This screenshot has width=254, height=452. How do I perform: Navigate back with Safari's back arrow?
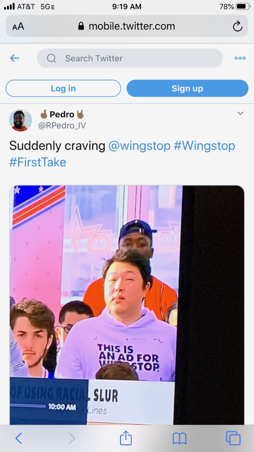pyautogui.click(x=19, y=438)
